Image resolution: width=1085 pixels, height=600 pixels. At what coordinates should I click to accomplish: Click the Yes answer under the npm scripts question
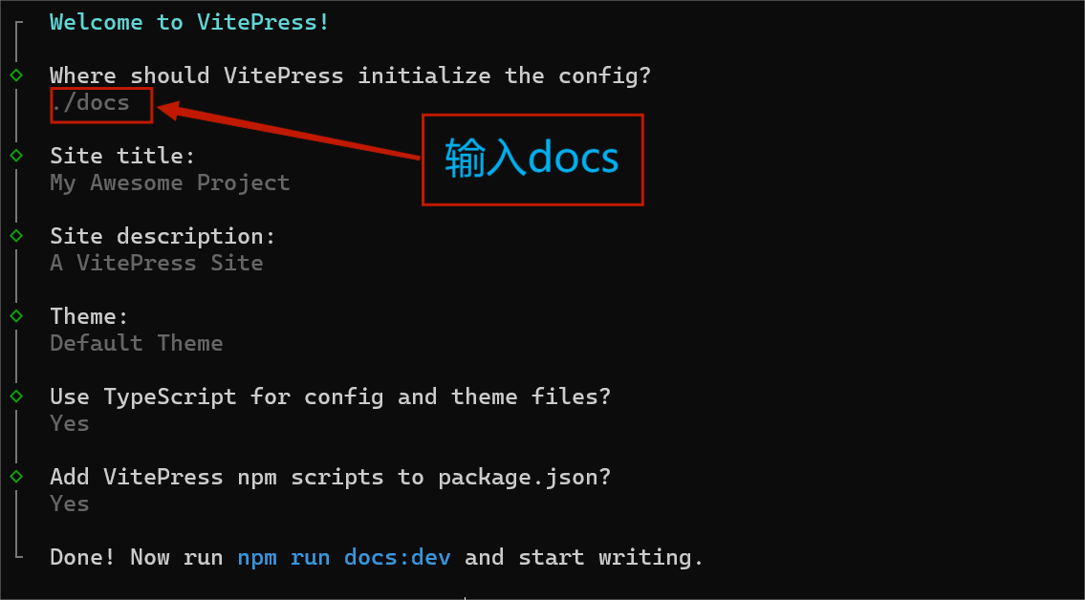[x=70, y=504]
